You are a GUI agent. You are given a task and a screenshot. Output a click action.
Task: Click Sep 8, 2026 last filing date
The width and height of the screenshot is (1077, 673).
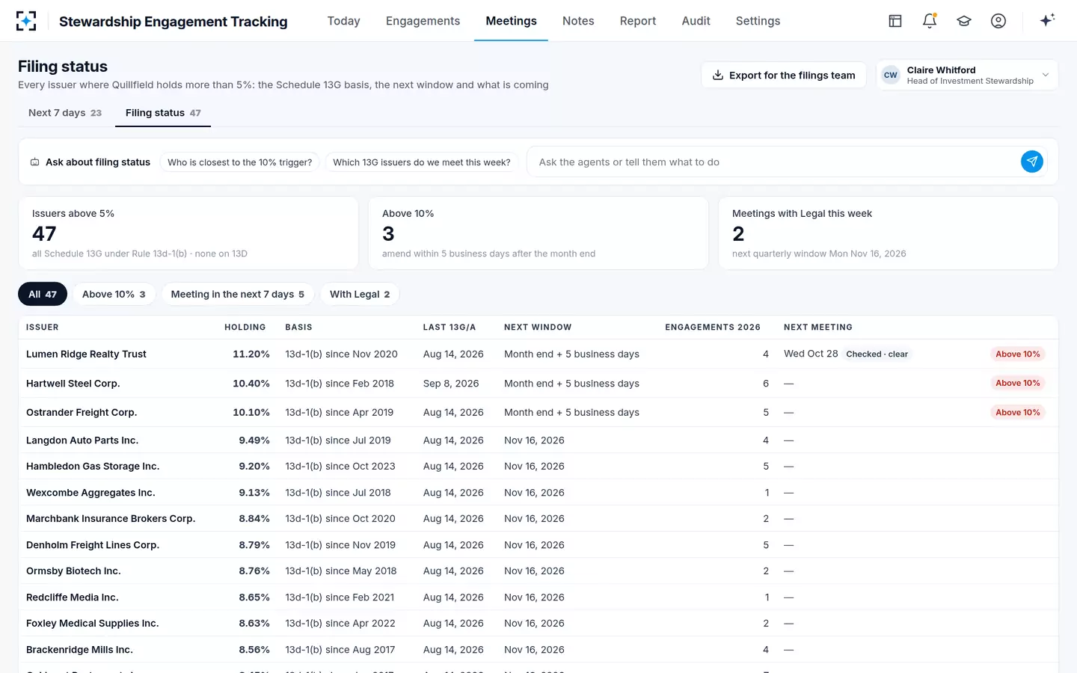[x=451, y=384]
